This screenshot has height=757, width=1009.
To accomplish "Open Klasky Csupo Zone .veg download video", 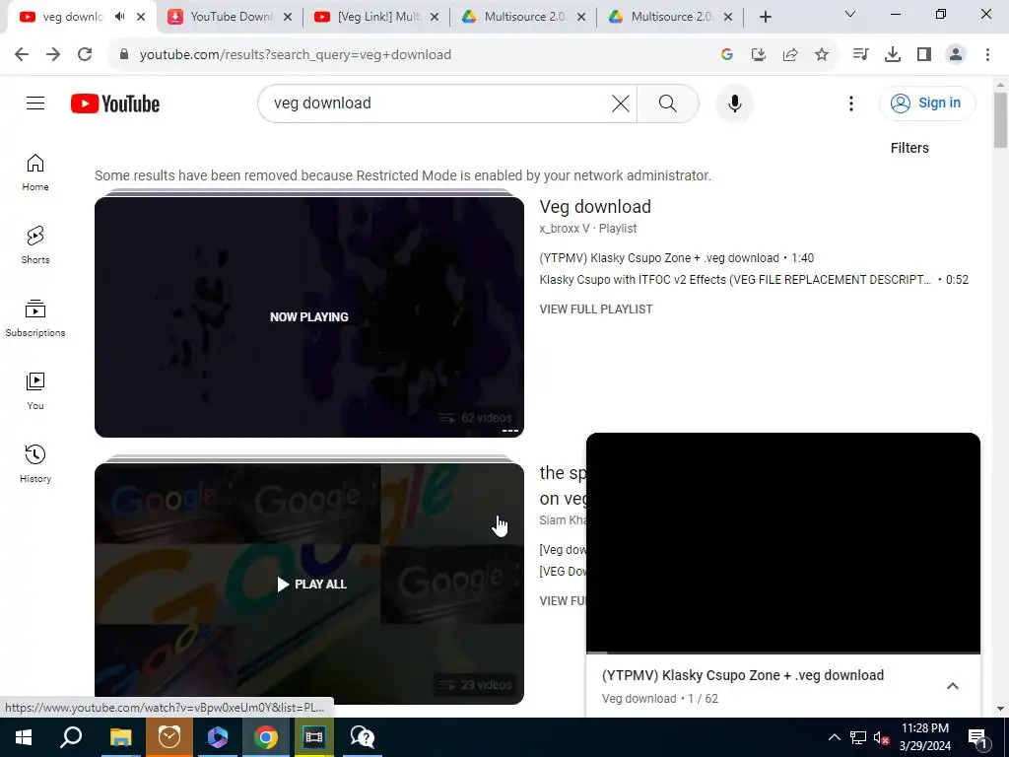I will pos(676,258).
